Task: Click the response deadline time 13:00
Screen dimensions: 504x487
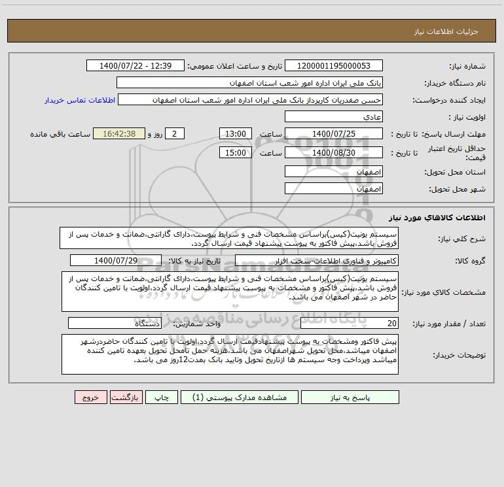Action: [x=235, y=133]
